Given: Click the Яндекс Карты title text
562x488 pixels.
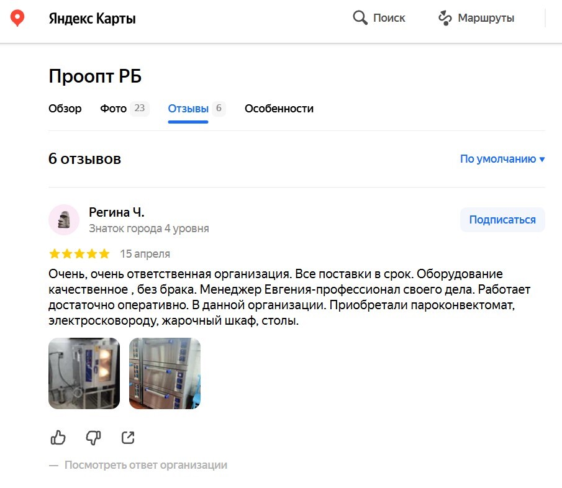Looking at the screenshot, I should tap(92, 18).
